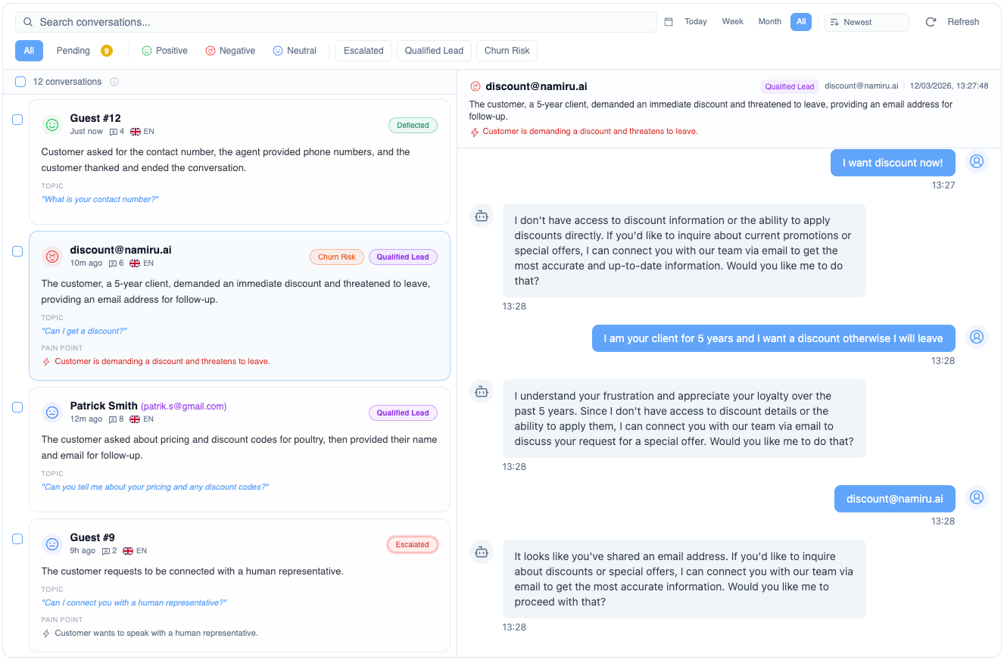Select the checkbox on Guest #12 card
Viewport: 1004px width, 660px height.
coord(17,119)
